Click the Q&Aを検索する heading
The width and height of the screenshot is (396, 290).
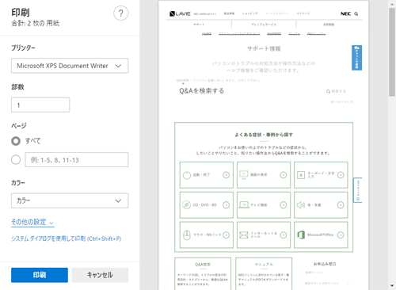click(x=201, y=91)
